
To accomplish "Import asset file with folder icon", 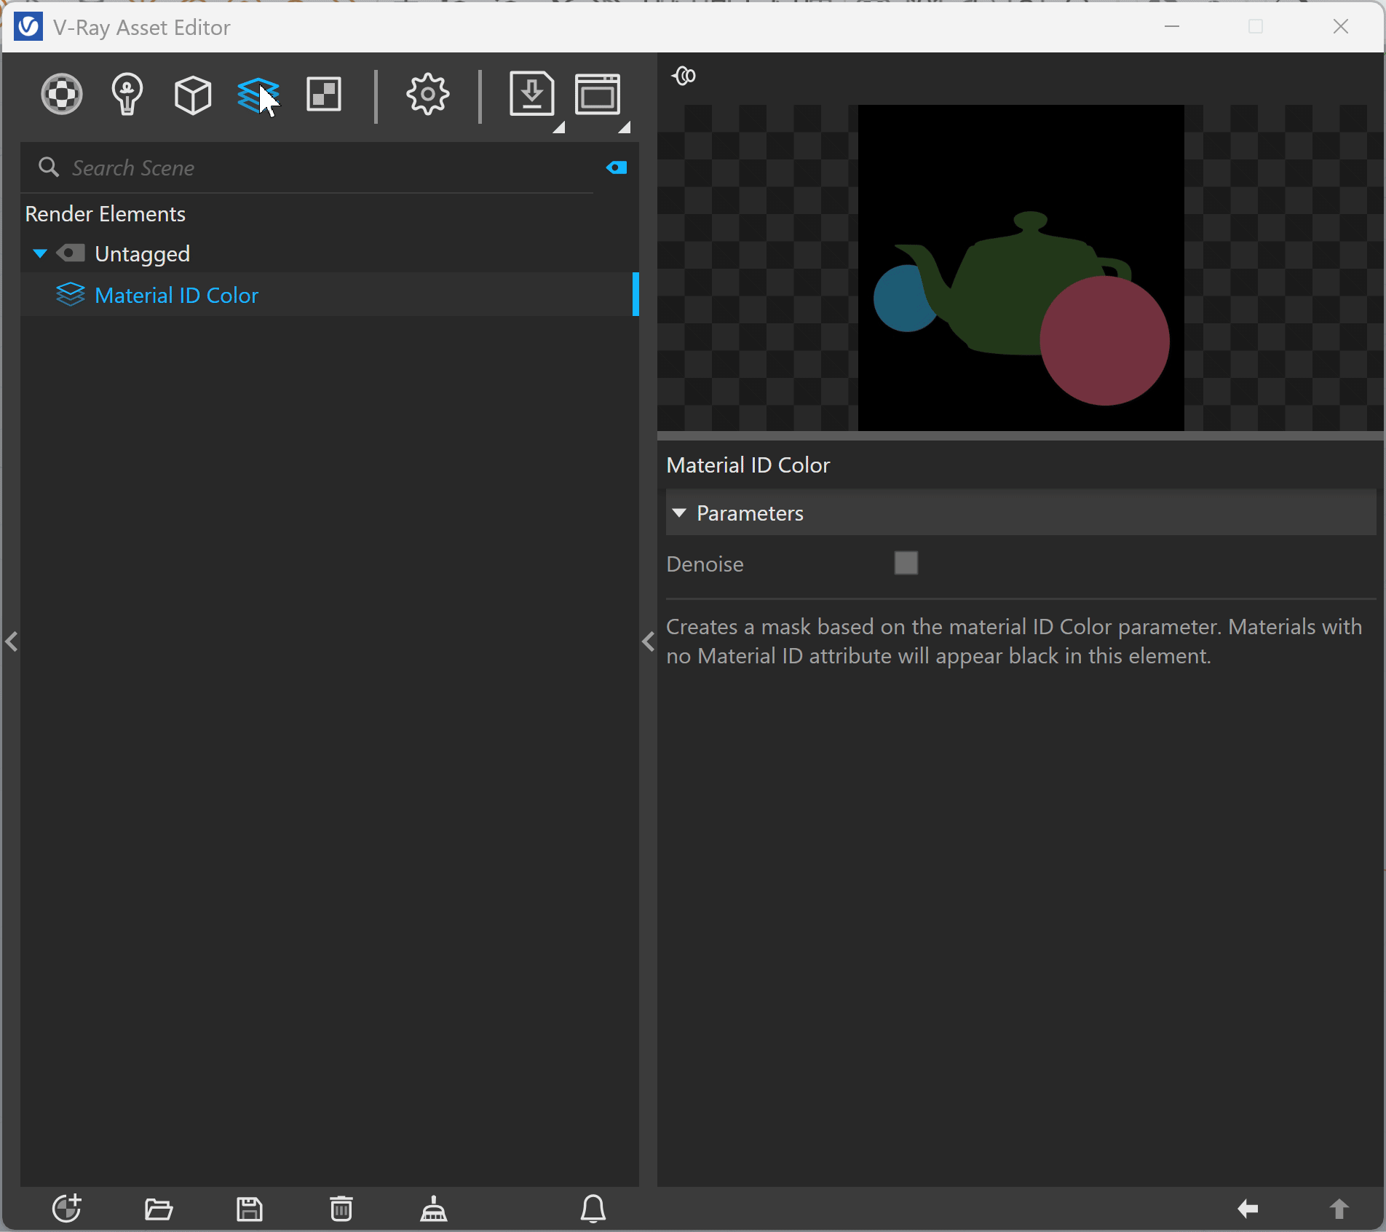I will (159, 1209).
